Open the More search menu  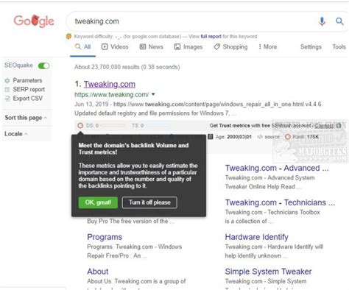267,47
